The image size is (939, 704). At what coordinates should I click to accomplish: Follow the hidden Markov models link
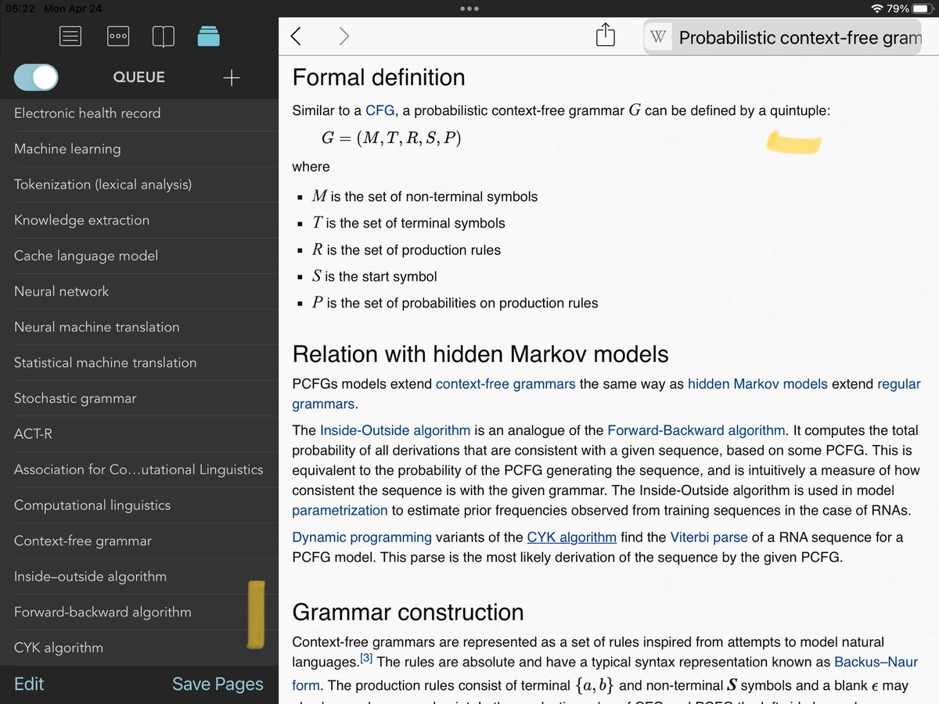click(757, 384)
